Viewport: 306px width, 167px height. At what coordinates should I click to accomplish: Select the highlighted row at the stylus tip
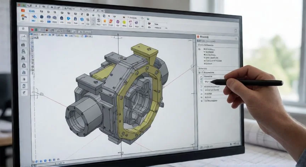[x=212, y=82]
